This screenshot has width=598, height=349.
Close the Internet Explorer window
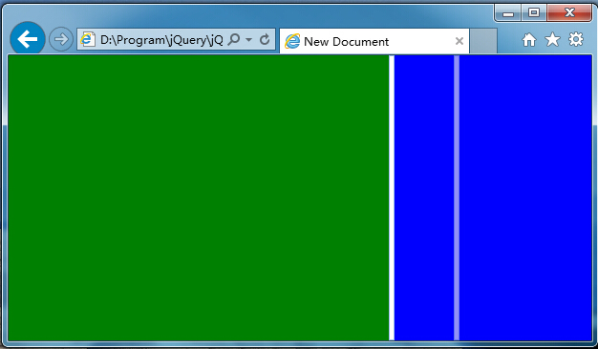pos(569,13)
